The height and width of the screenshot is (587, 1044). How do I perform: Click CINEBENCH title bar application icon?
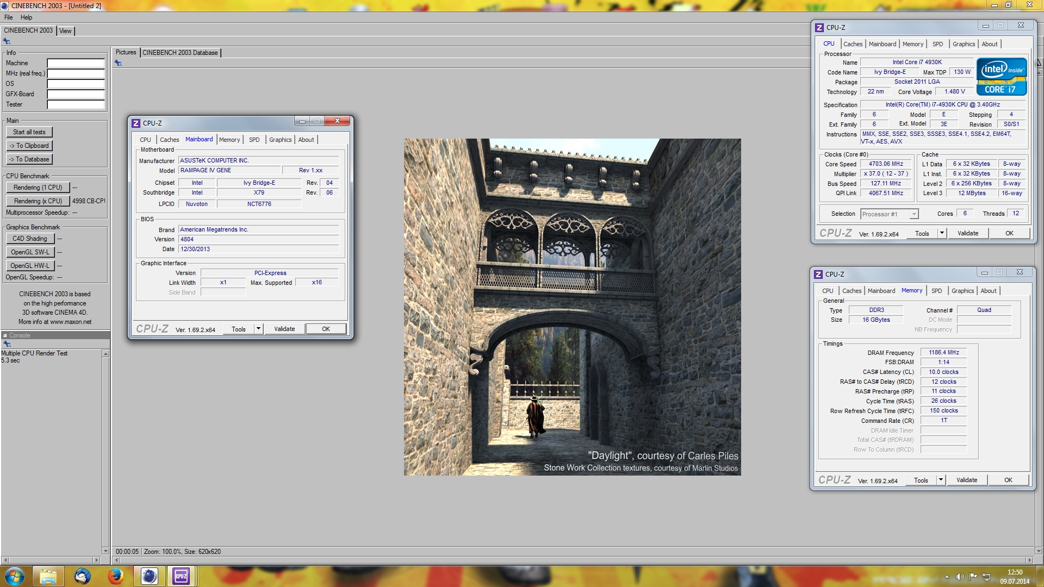[x=5, y=5]
